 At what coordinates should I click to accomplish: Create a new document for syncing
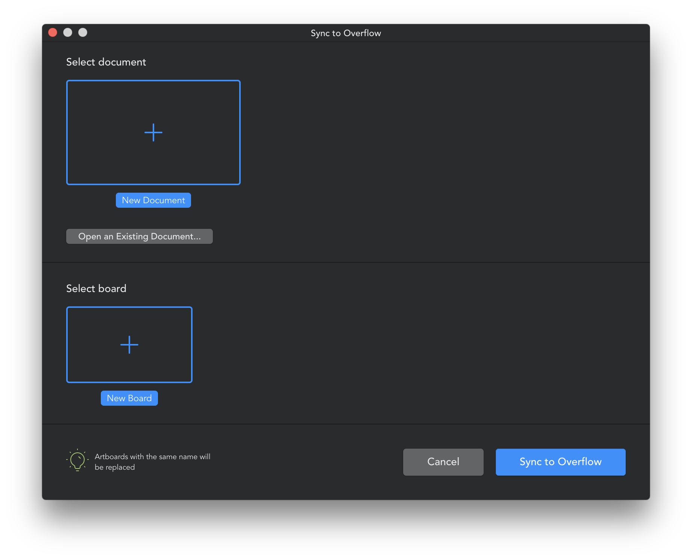click(153, 200)
